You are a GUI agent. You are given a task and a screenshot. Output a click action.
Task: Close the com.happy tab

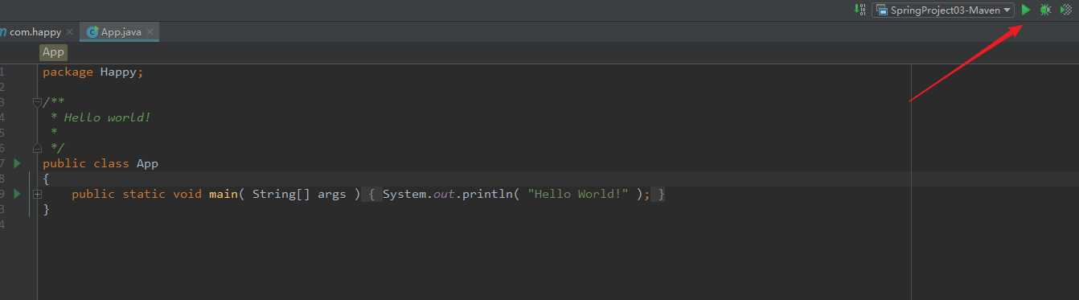click(70, 32)
